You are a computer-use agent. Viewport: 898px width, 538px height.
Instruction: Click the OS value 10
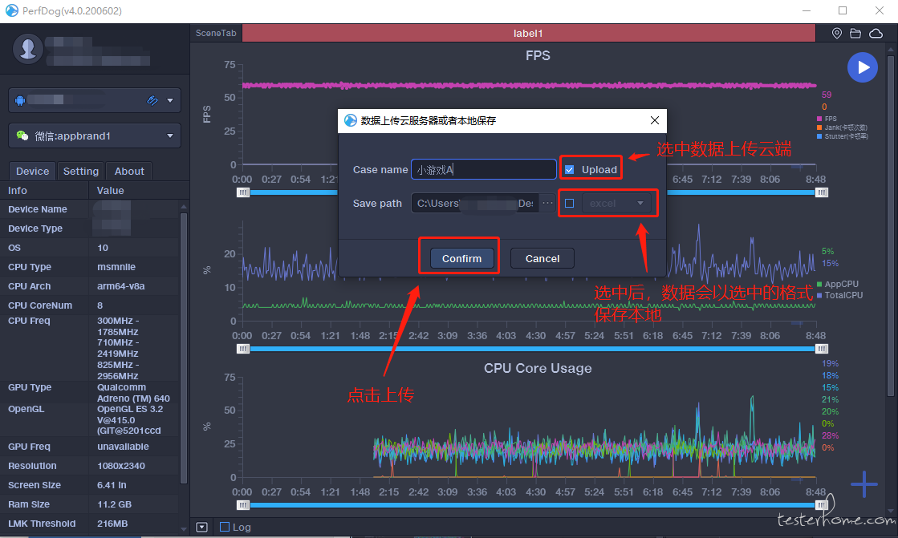pos(103,248)
